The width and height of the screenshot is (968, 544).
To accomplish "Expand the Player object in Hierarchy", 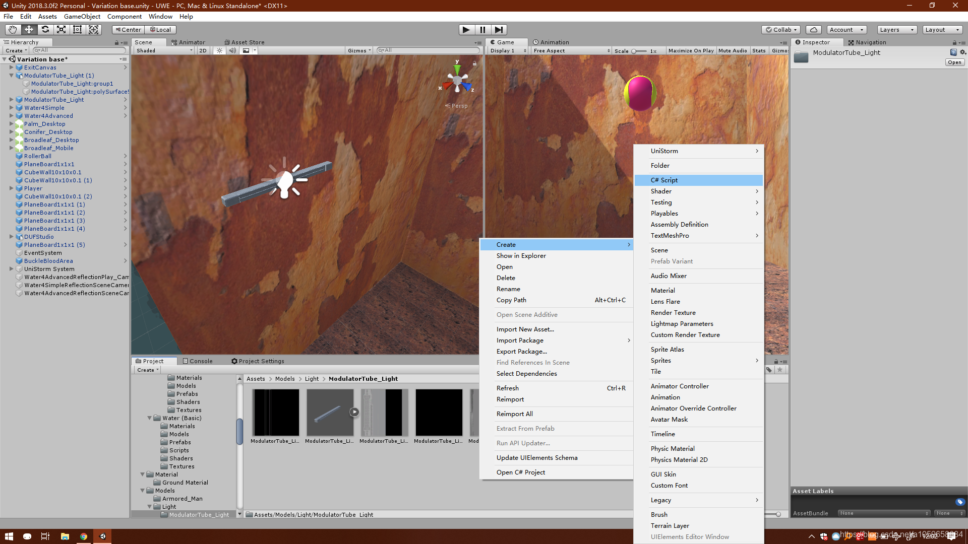I will [11, 188].
